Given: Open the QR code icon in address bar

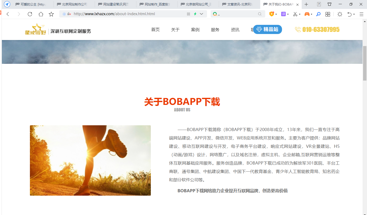Looking at the screenshot, I should point(188,14).
